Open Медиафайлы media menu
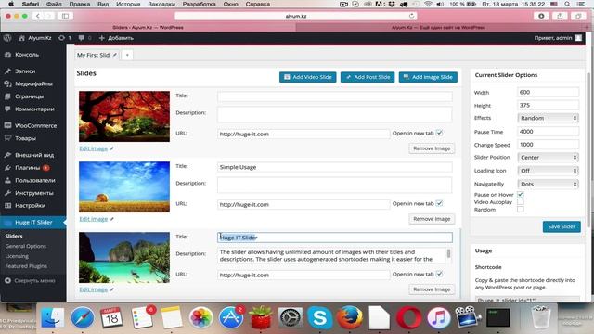This screenshot has height=334, width=594. point(33,83)
